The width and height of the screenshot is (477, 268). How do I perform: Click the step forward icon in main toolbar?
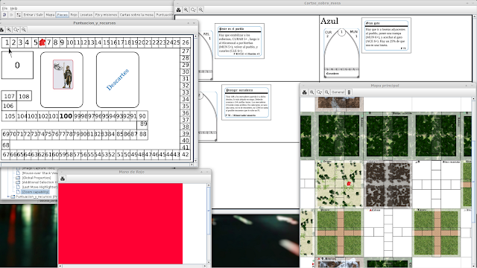click(12, 15)
